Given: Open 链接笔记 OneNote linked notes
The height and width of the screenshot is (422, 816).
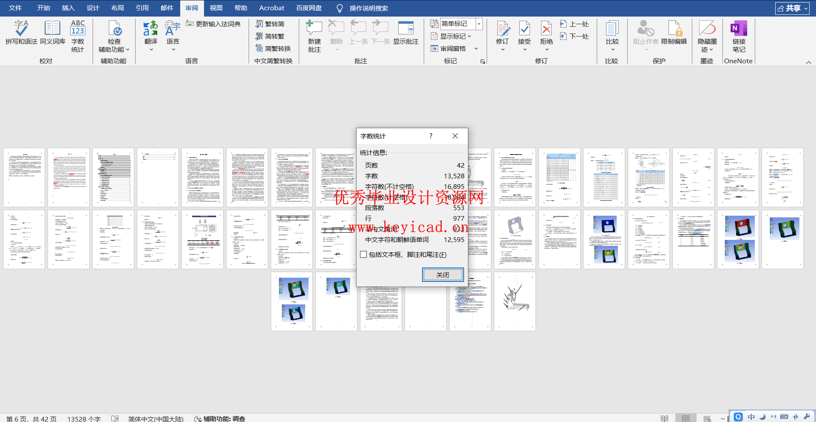Looking at the screenshot, I should (x=739, y=37).
